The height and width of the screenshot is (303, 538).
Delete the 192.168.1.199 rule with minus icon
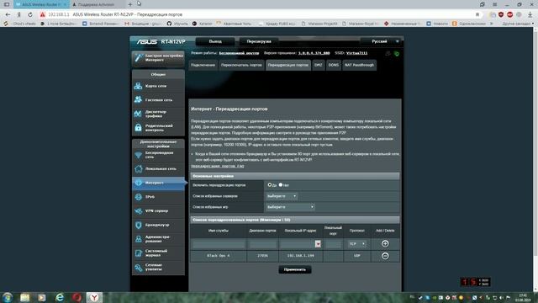[385, 256]
